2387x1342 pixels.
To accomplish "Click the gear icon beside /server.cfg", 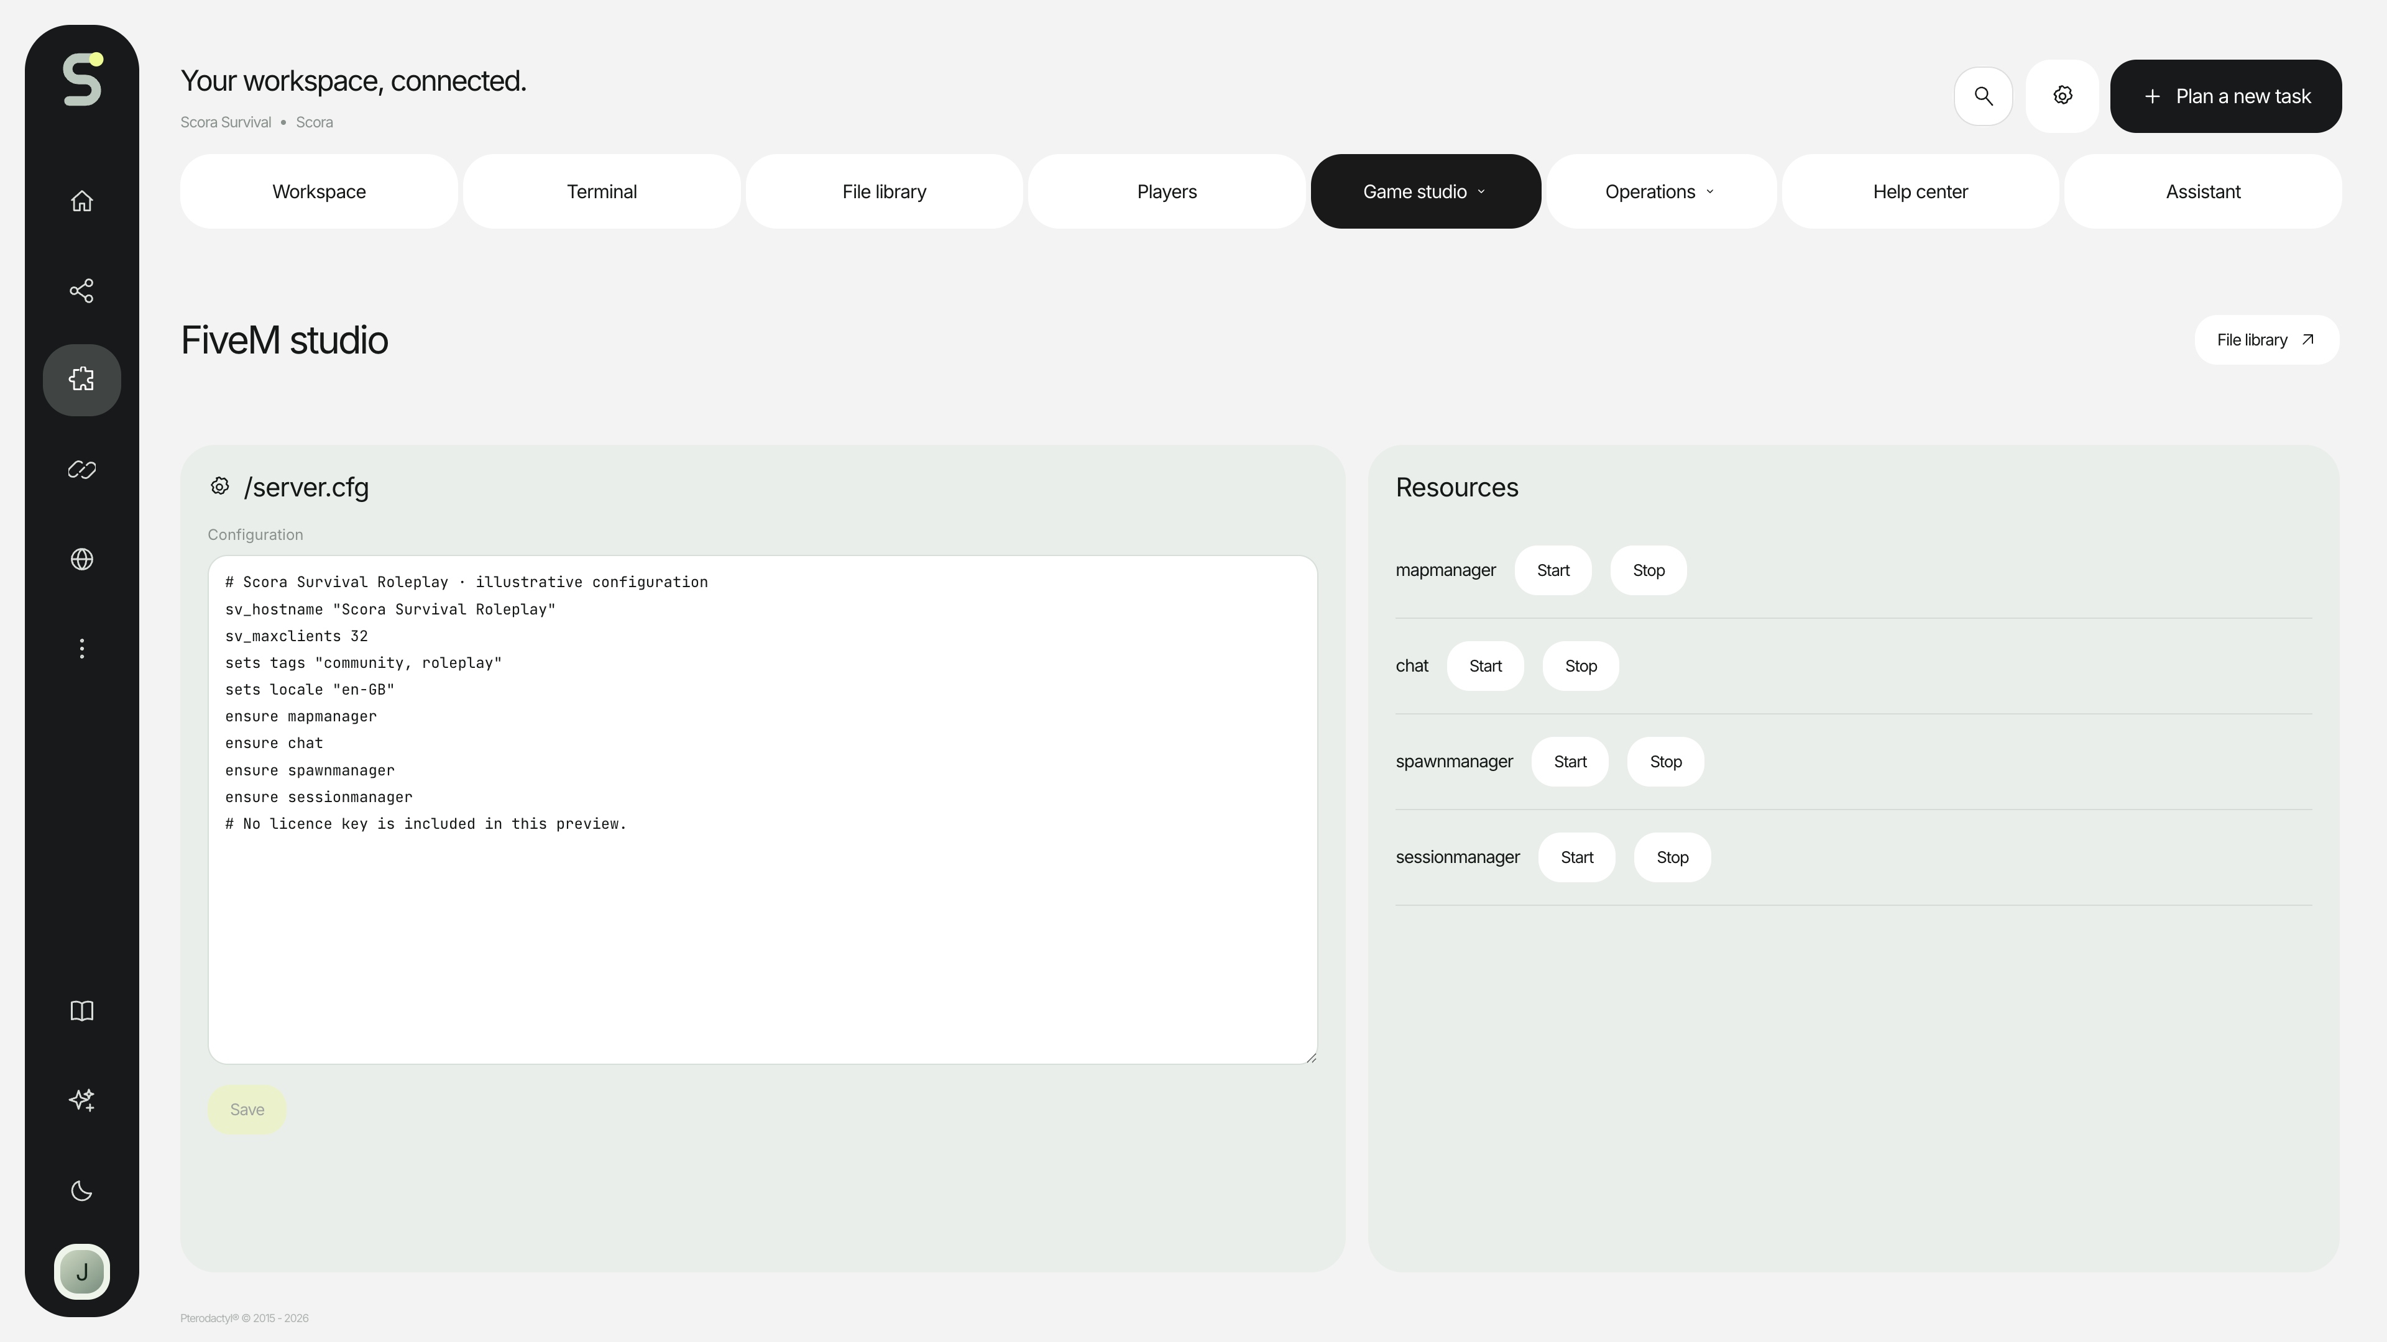I will coord(219,486).
